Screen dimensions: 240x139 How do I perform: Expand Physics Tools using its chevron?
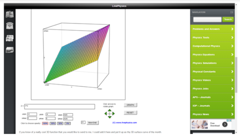click(x=232, y=38)
